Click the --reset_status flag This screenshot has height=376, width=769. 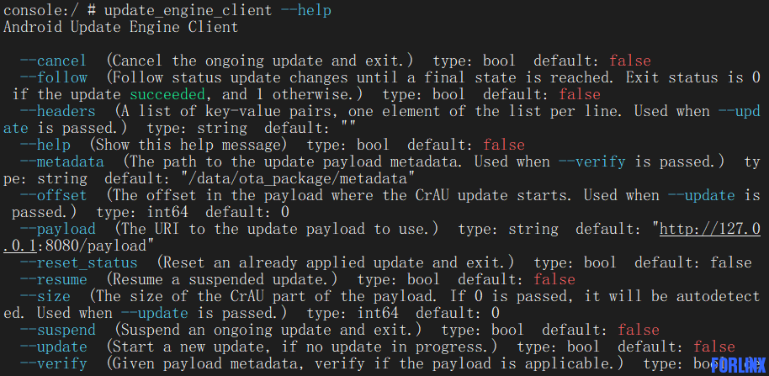tap(78, 262)
